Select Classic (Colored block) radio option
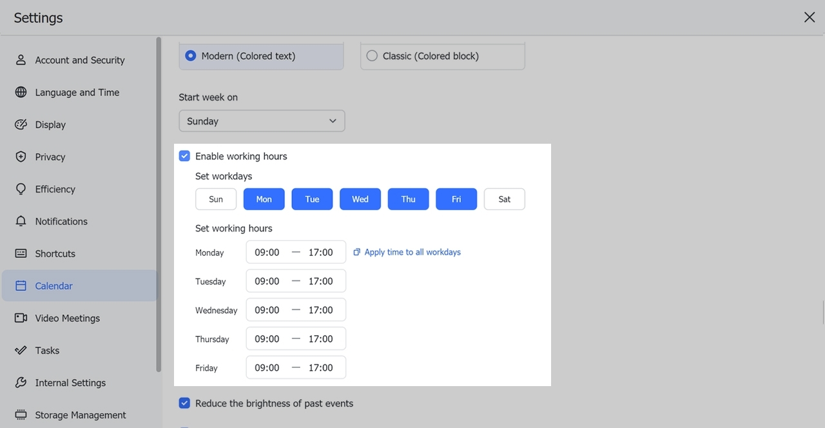Screen dimensions: 825x428 372,56
